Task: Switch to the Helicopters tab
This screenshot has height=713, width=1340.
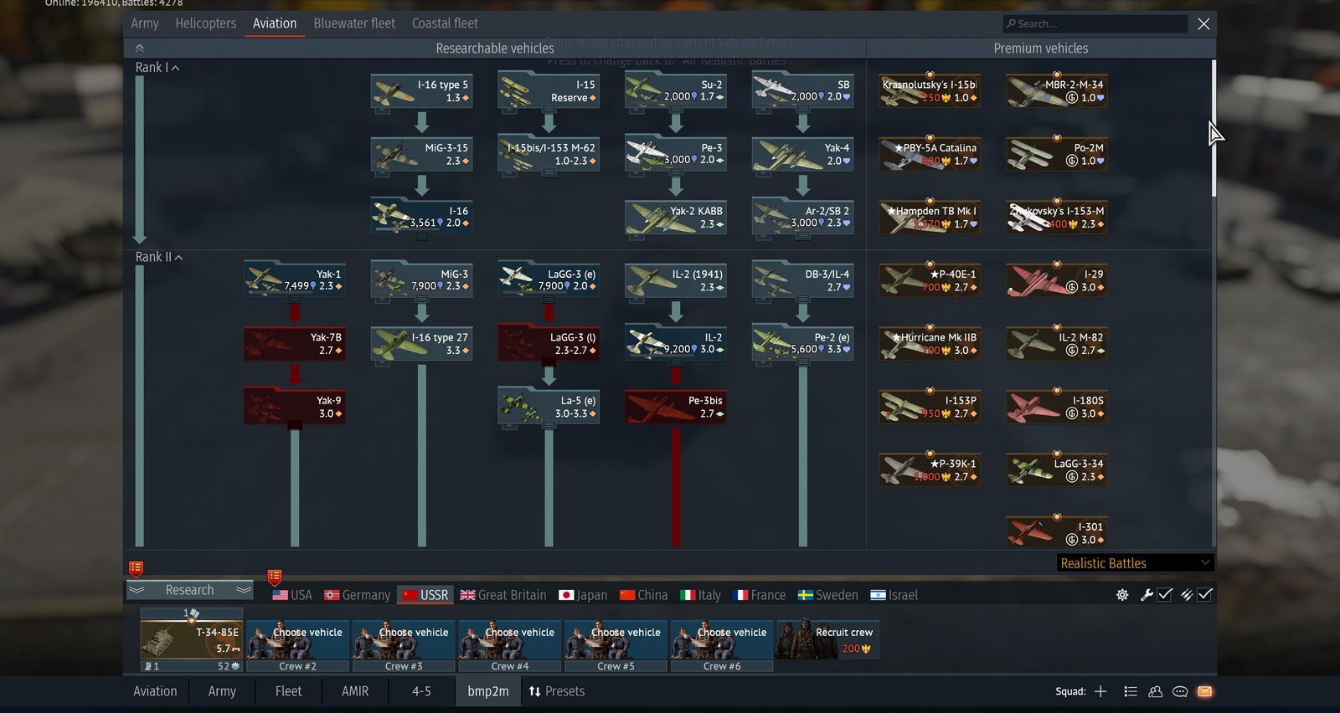Action: coord(206,23)
